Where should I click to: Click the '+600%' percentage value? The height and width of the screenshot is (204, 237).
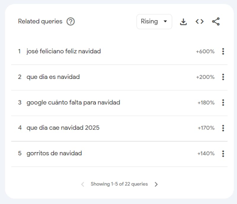coord(206,51)
